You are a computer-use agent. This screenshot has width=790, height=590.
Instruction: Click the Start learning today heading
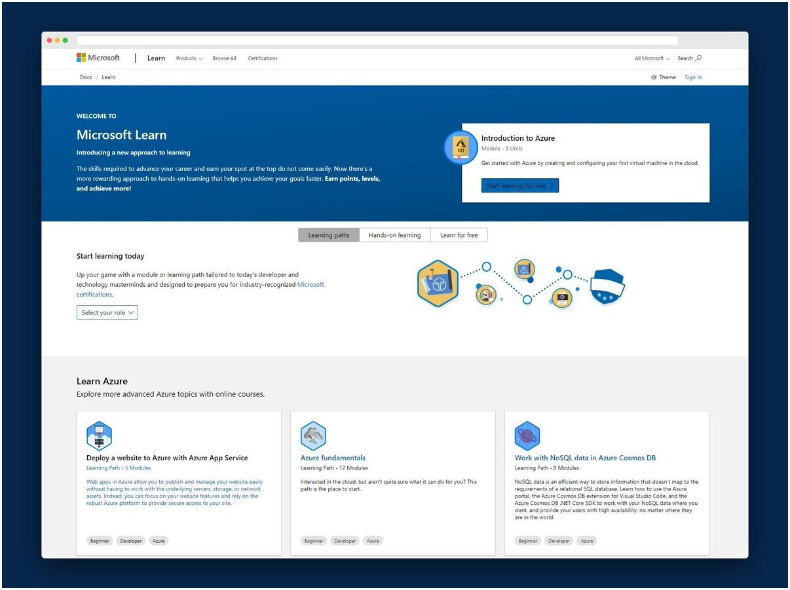(110, 256)
